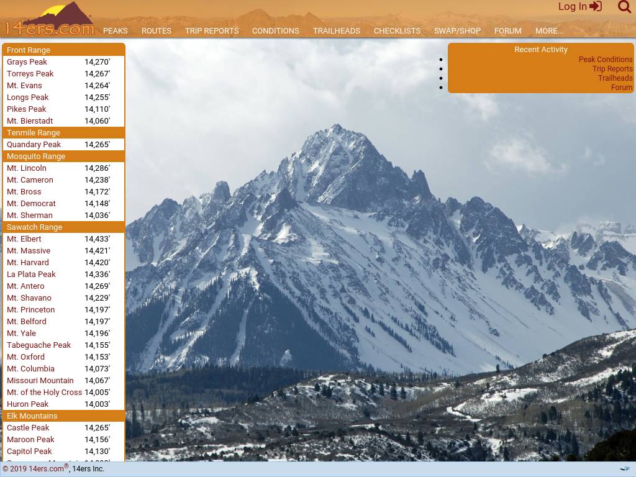The width and height of the screenshot is (636, 477).
Task: Go to the 14ers.com logo home
Action: (48, 19)
